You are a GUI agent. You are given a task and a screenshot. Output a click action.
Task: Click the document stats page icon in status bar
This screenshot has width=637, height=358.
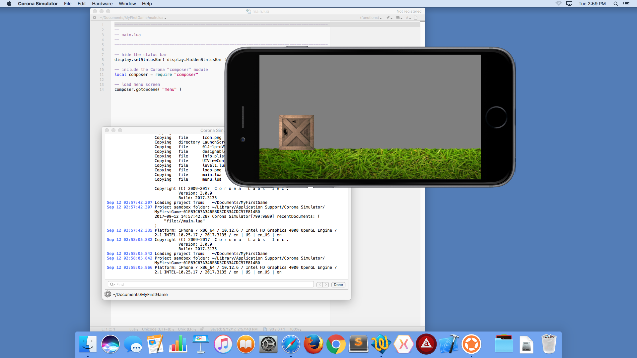(265, 329)
